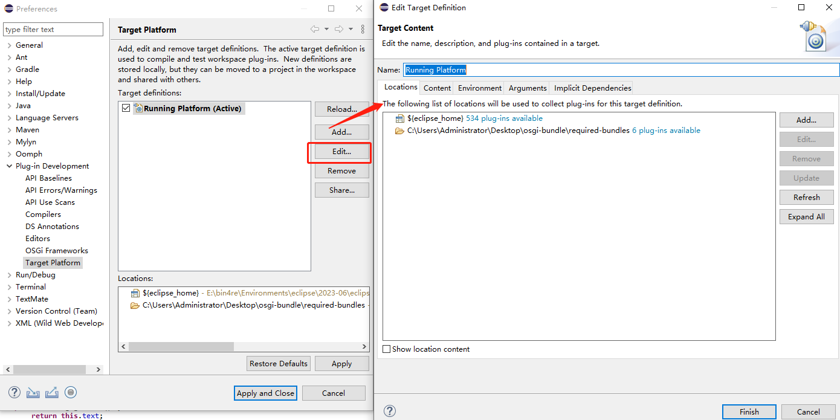
Task: Enable the Show location content checkbox
Action: [x=387, y=349]
